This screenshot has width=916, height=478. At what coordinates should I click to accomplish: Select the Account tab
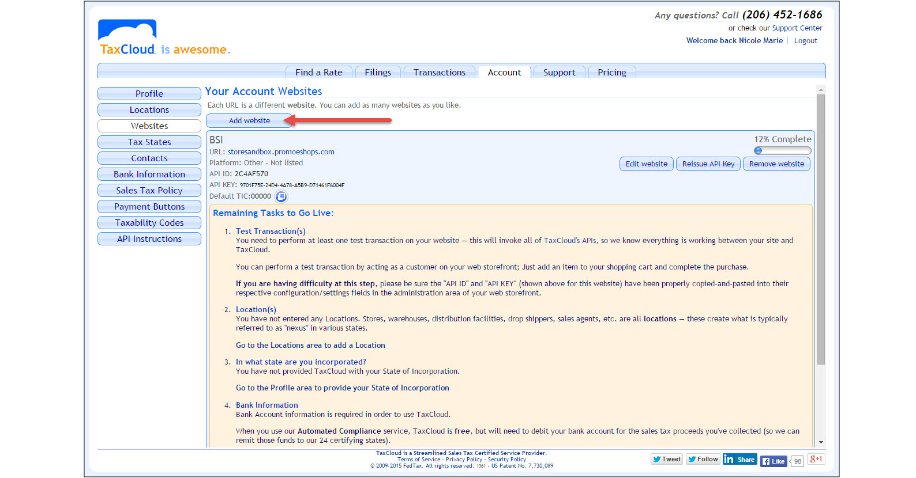pyautogui.click(x=504, y=72)
